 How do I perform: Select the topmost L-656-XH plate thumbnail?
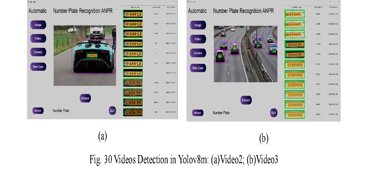click(x=133, y=83)
